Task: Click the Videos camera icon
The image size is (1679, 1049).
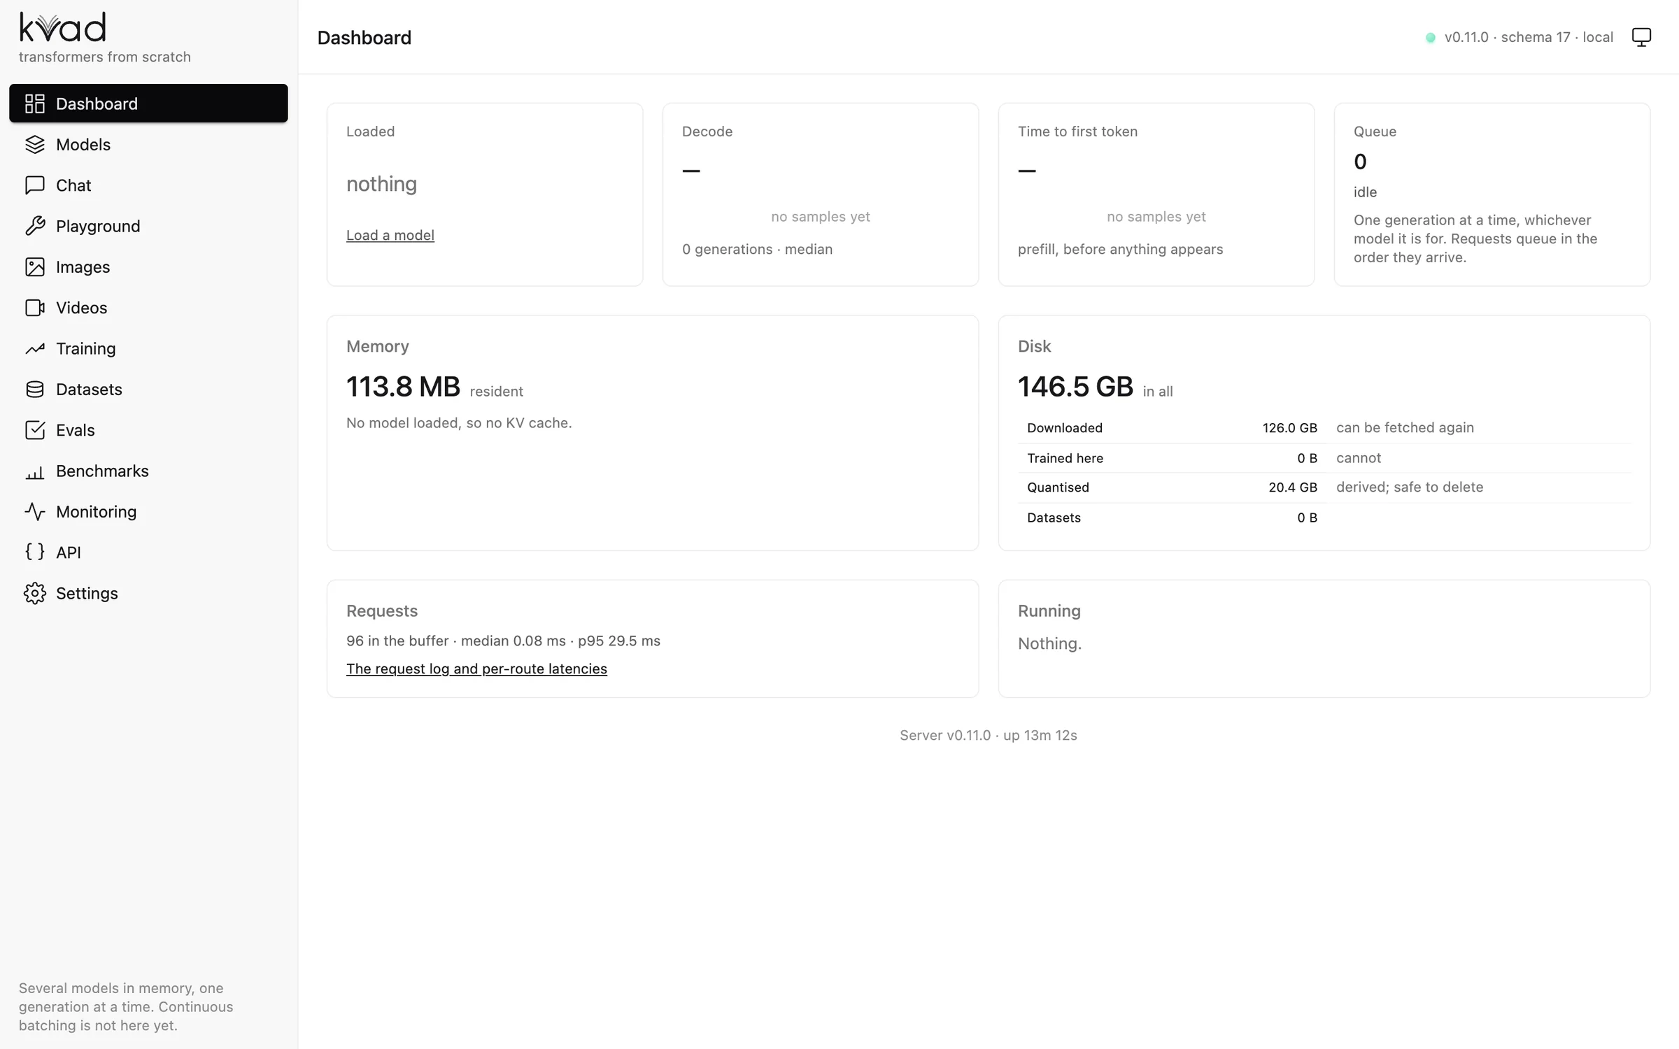Action: pos(34,308)
